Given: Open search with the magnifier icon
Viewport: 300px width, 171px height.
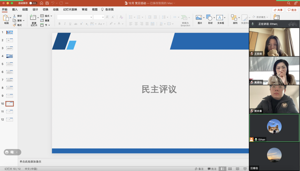Looking at the screenshot, I should [x=289, y=3].
